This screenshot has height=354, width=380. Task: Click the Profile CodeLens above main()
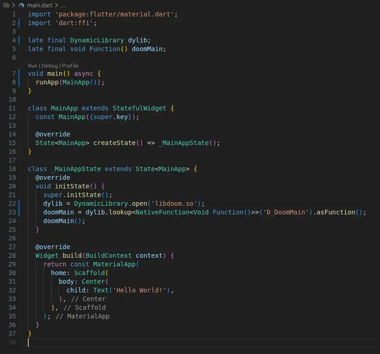pyautogui.click(x=70, y=66)
